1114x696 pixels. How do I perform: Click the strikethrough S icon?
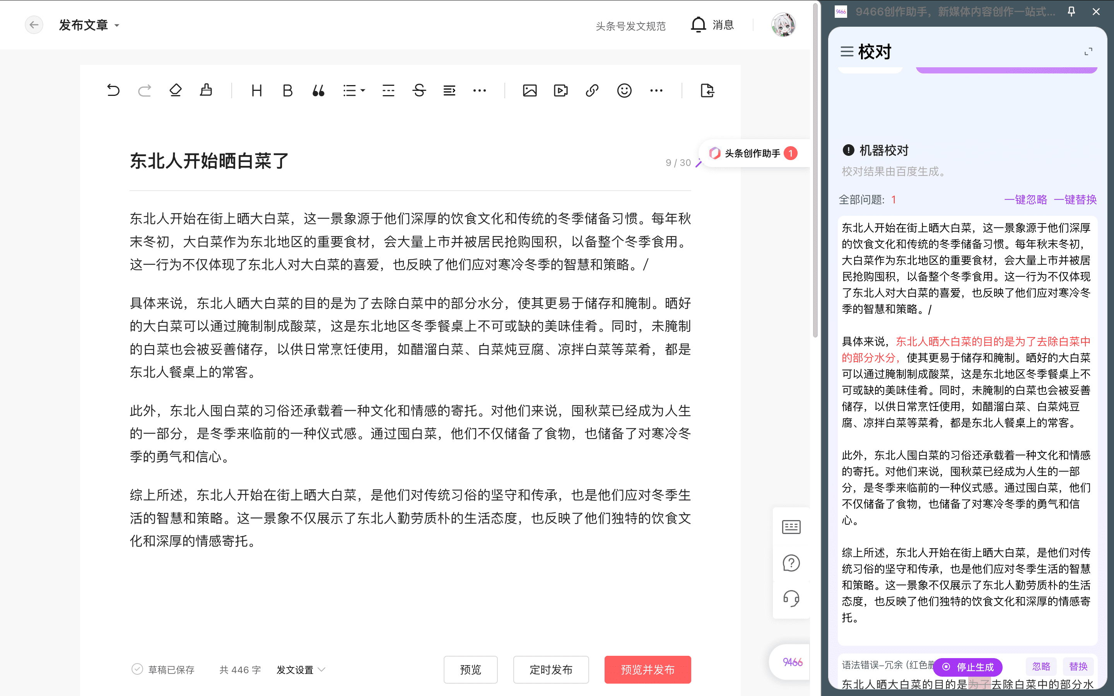[x=419, y=90]
